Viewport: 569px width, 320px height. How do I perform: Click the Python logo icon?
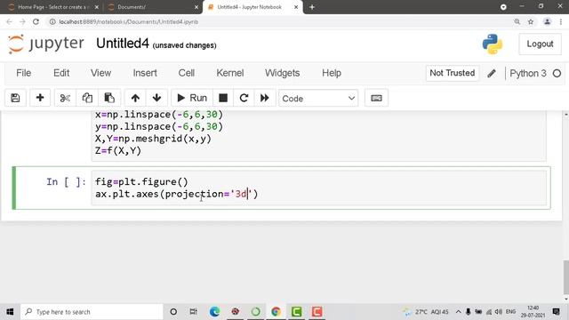(493, 44)
